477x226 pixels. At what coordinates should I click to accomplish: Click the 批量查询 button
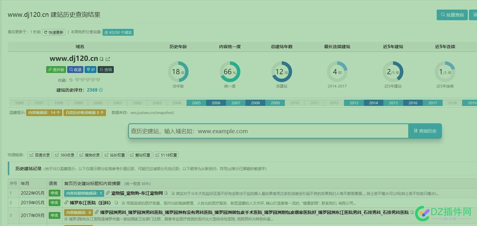pos(452,15)
